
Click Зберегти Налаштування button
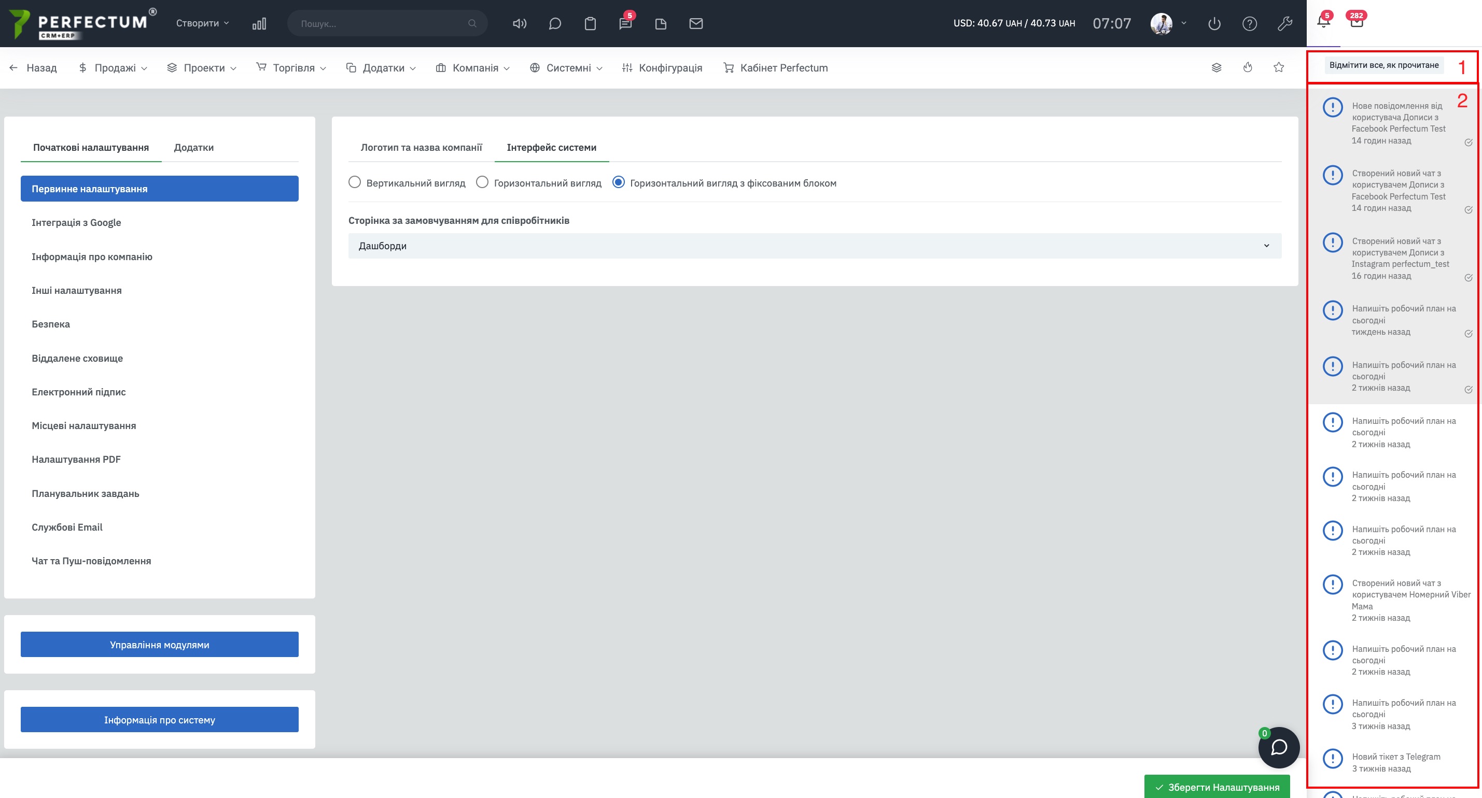1217,787
